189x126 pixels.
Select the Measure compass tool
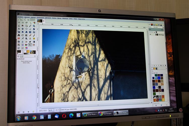[19, 29]
